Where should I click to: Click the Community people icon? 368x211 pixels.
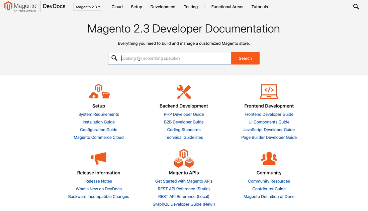click(269, 158)
